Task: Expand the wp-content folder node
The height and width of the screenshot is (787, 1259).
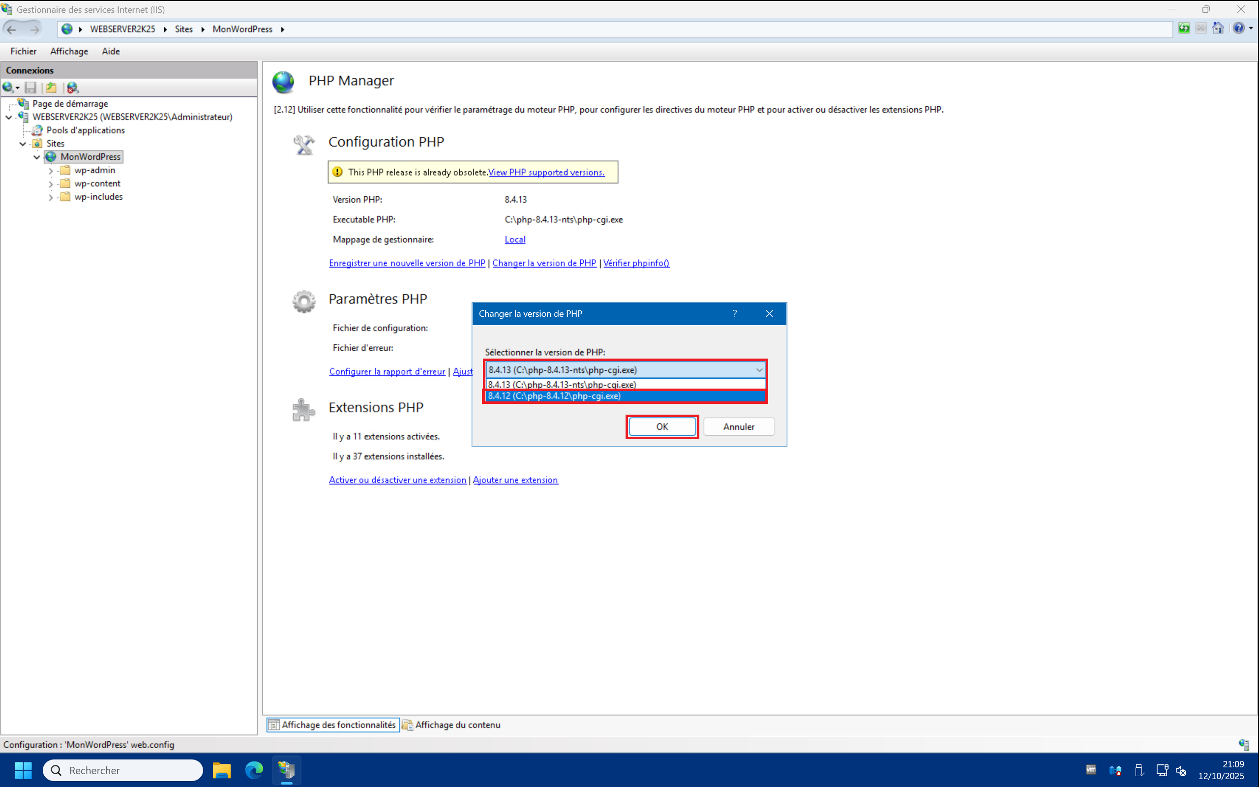Action: 51,184
